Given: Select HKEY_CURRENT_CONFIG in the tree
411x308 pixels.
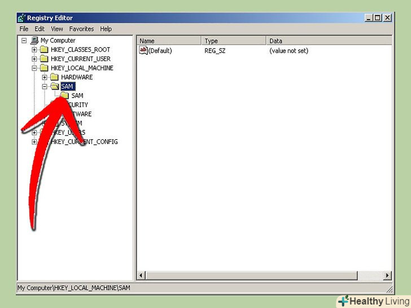Looking at the screenshot, I should click(x=84, y=142).
